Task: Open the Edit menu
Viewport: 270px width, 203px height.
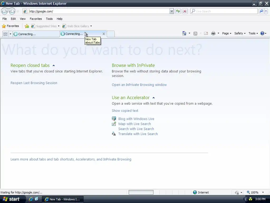Action: coord(13,19)
